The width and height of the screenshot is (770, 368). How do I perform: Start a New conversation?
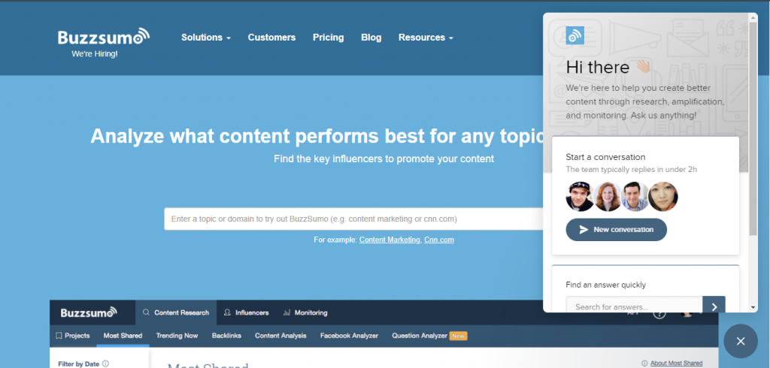coord(616,229)
